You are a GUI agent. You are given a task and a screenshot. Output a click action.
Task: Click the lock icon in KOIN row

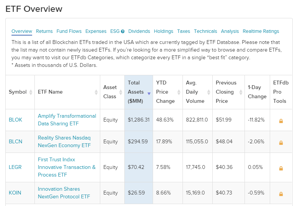[x=281, y=194]
